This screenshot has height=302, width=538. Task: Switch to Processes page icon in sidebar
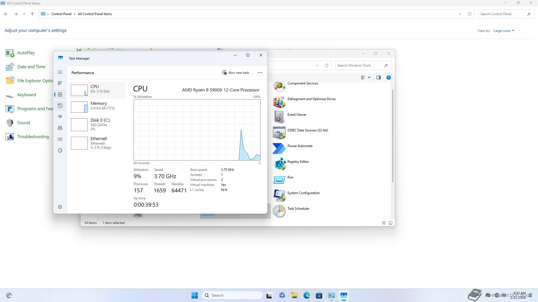[x=60, y=83]
